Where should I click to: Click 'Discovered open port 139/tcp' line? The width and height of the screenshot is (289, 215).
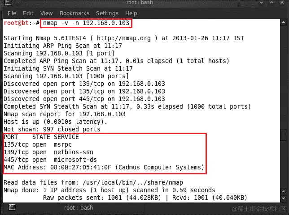[84, 84]
